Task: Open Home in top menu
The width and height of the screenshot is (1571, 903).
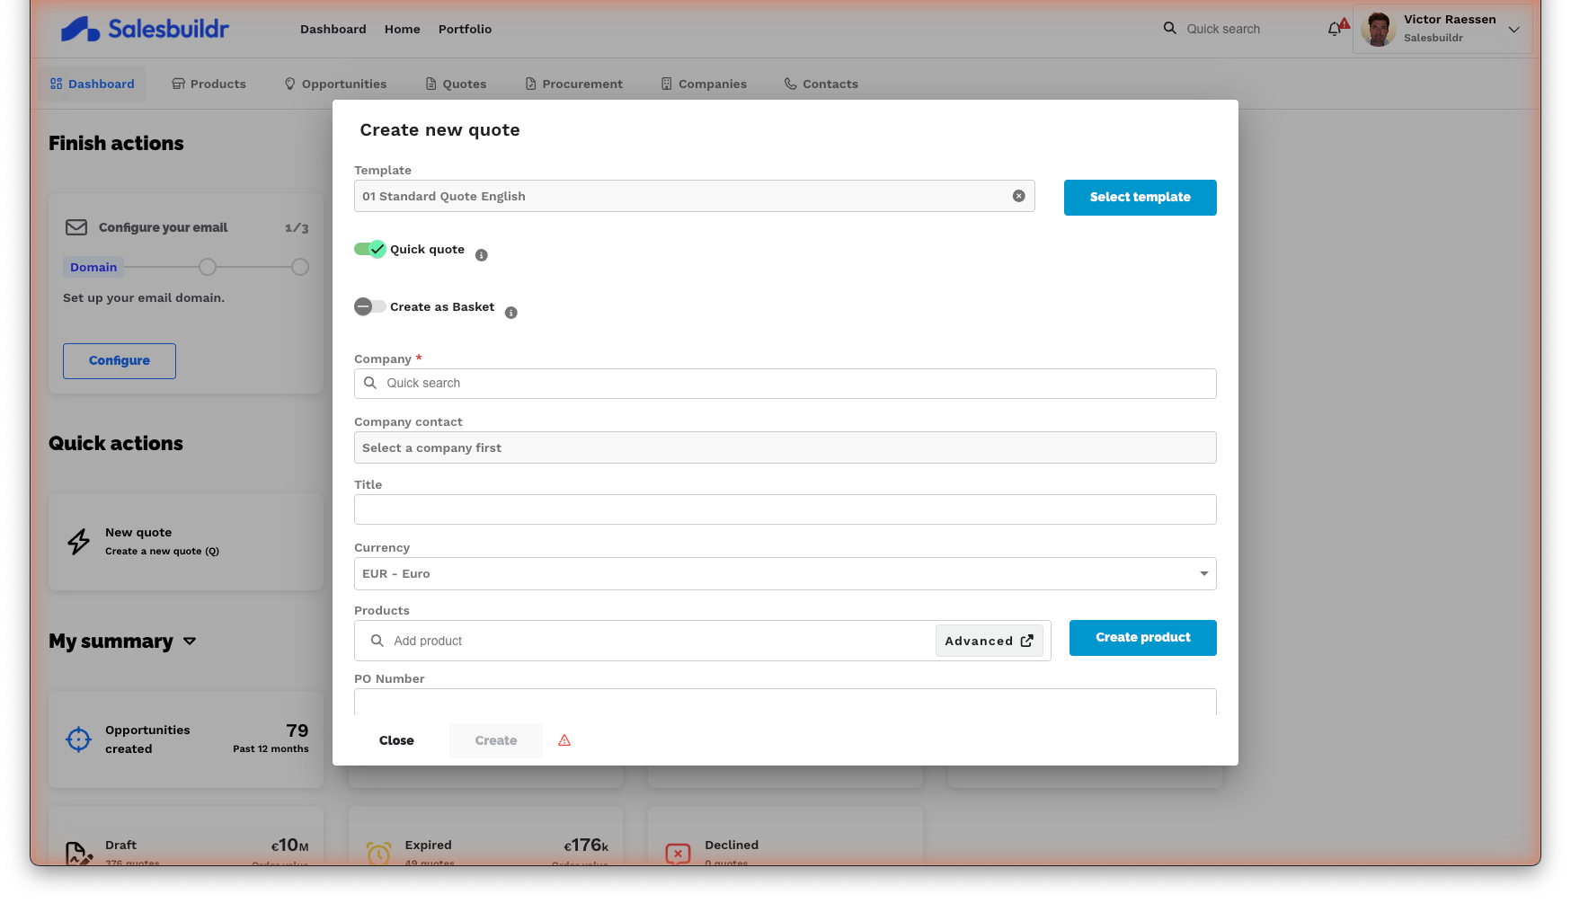Action: tap(403, 29)
